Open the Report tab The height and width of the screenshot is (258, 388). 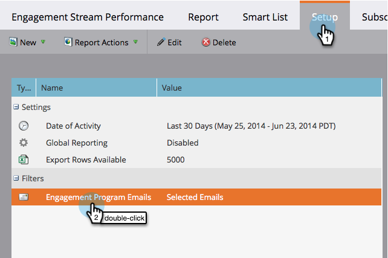[203, 17]
